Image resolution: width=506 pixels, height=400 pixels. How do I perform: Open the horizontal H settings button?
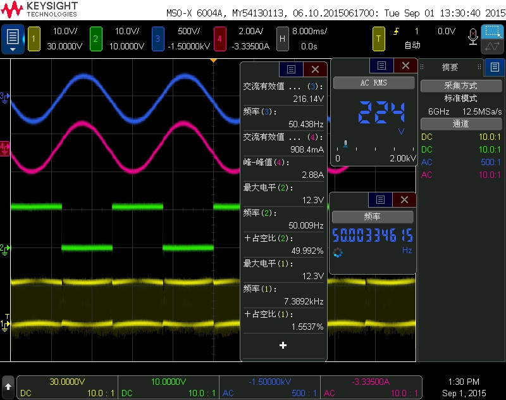click(x=282, y=39)
